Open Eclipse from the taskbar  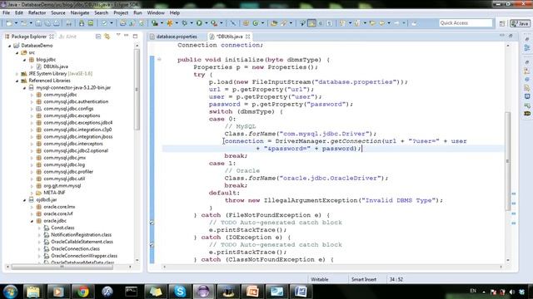(203, 292)
